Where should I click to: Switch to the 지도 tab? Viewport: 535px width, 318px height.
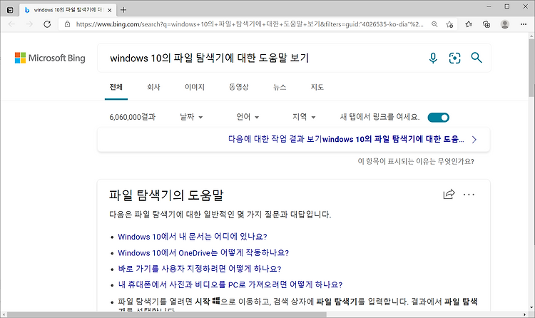pyautogui.click(x=317, y=87)
